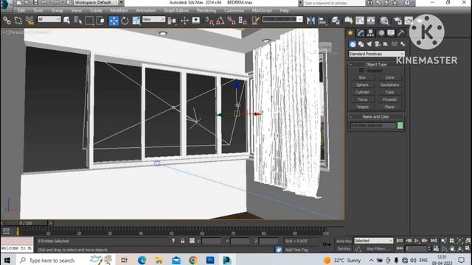The height and width of the screenshot is (265, 472).
Task: Open the Motion panel tab icon
Action: click(x=381, y=33)
